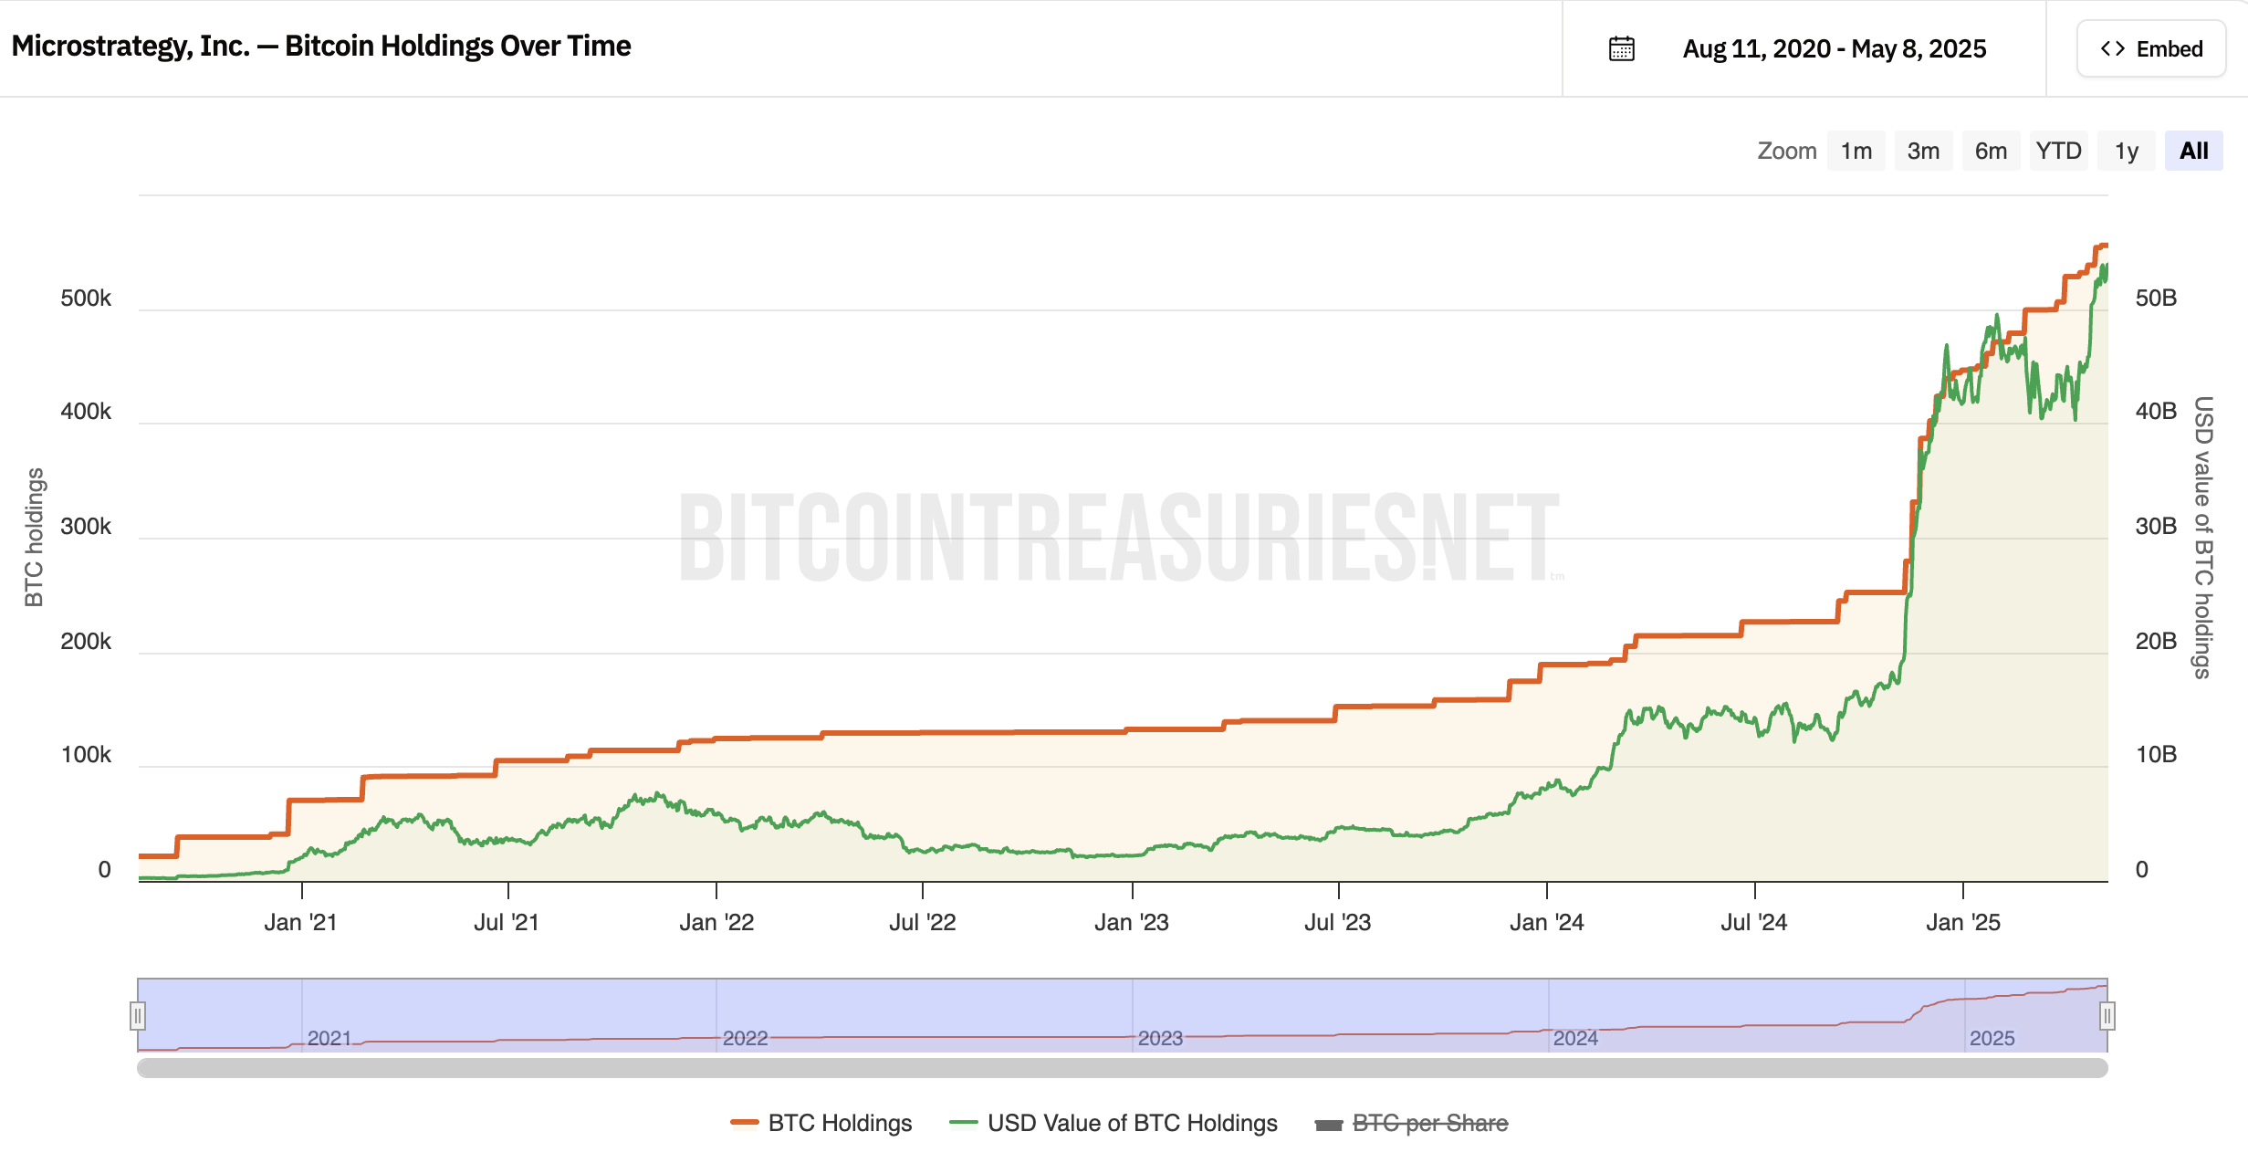Screen dimensions: 2248x1163
Task: Select the All zoom tab
Action: point(2194,150)
